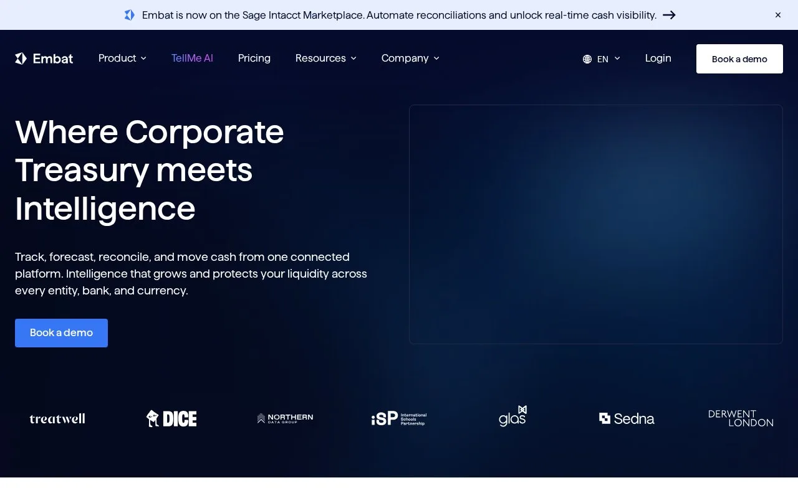Open the Login link
Viewport: 798px width, 498px height.
tap(658, 58)
